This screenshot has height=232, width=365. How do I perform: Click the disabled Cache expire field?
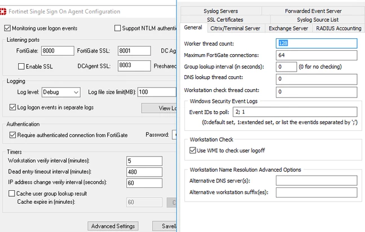[144, 202]
